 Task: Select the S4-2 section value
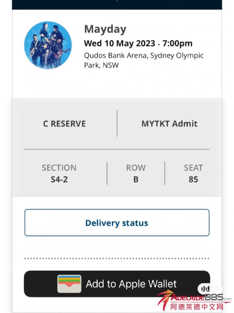pyautogui.click(x=59, y=180)
